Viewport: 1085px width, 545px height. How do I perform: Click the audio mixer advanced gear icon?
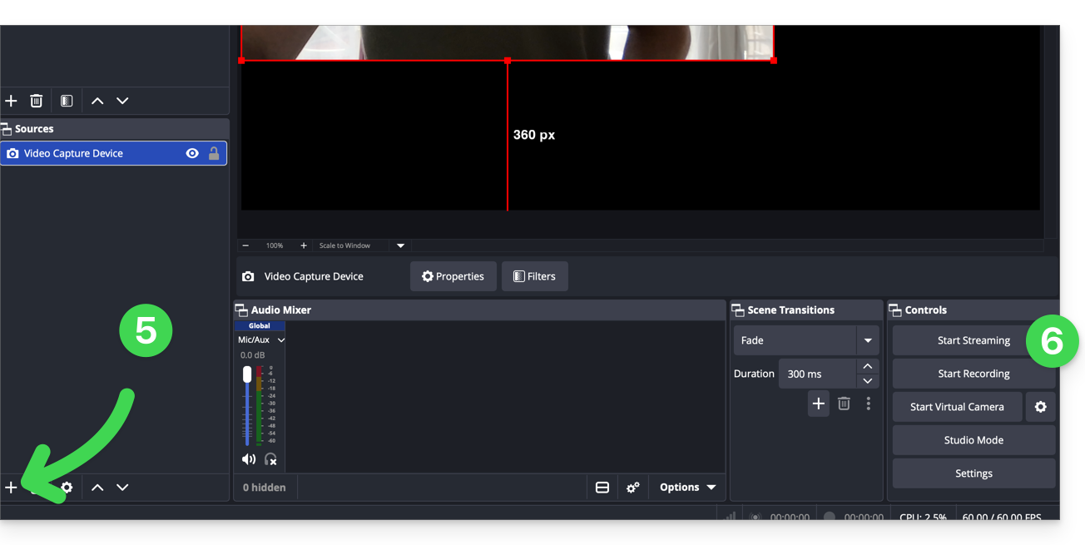pos(632,488)
